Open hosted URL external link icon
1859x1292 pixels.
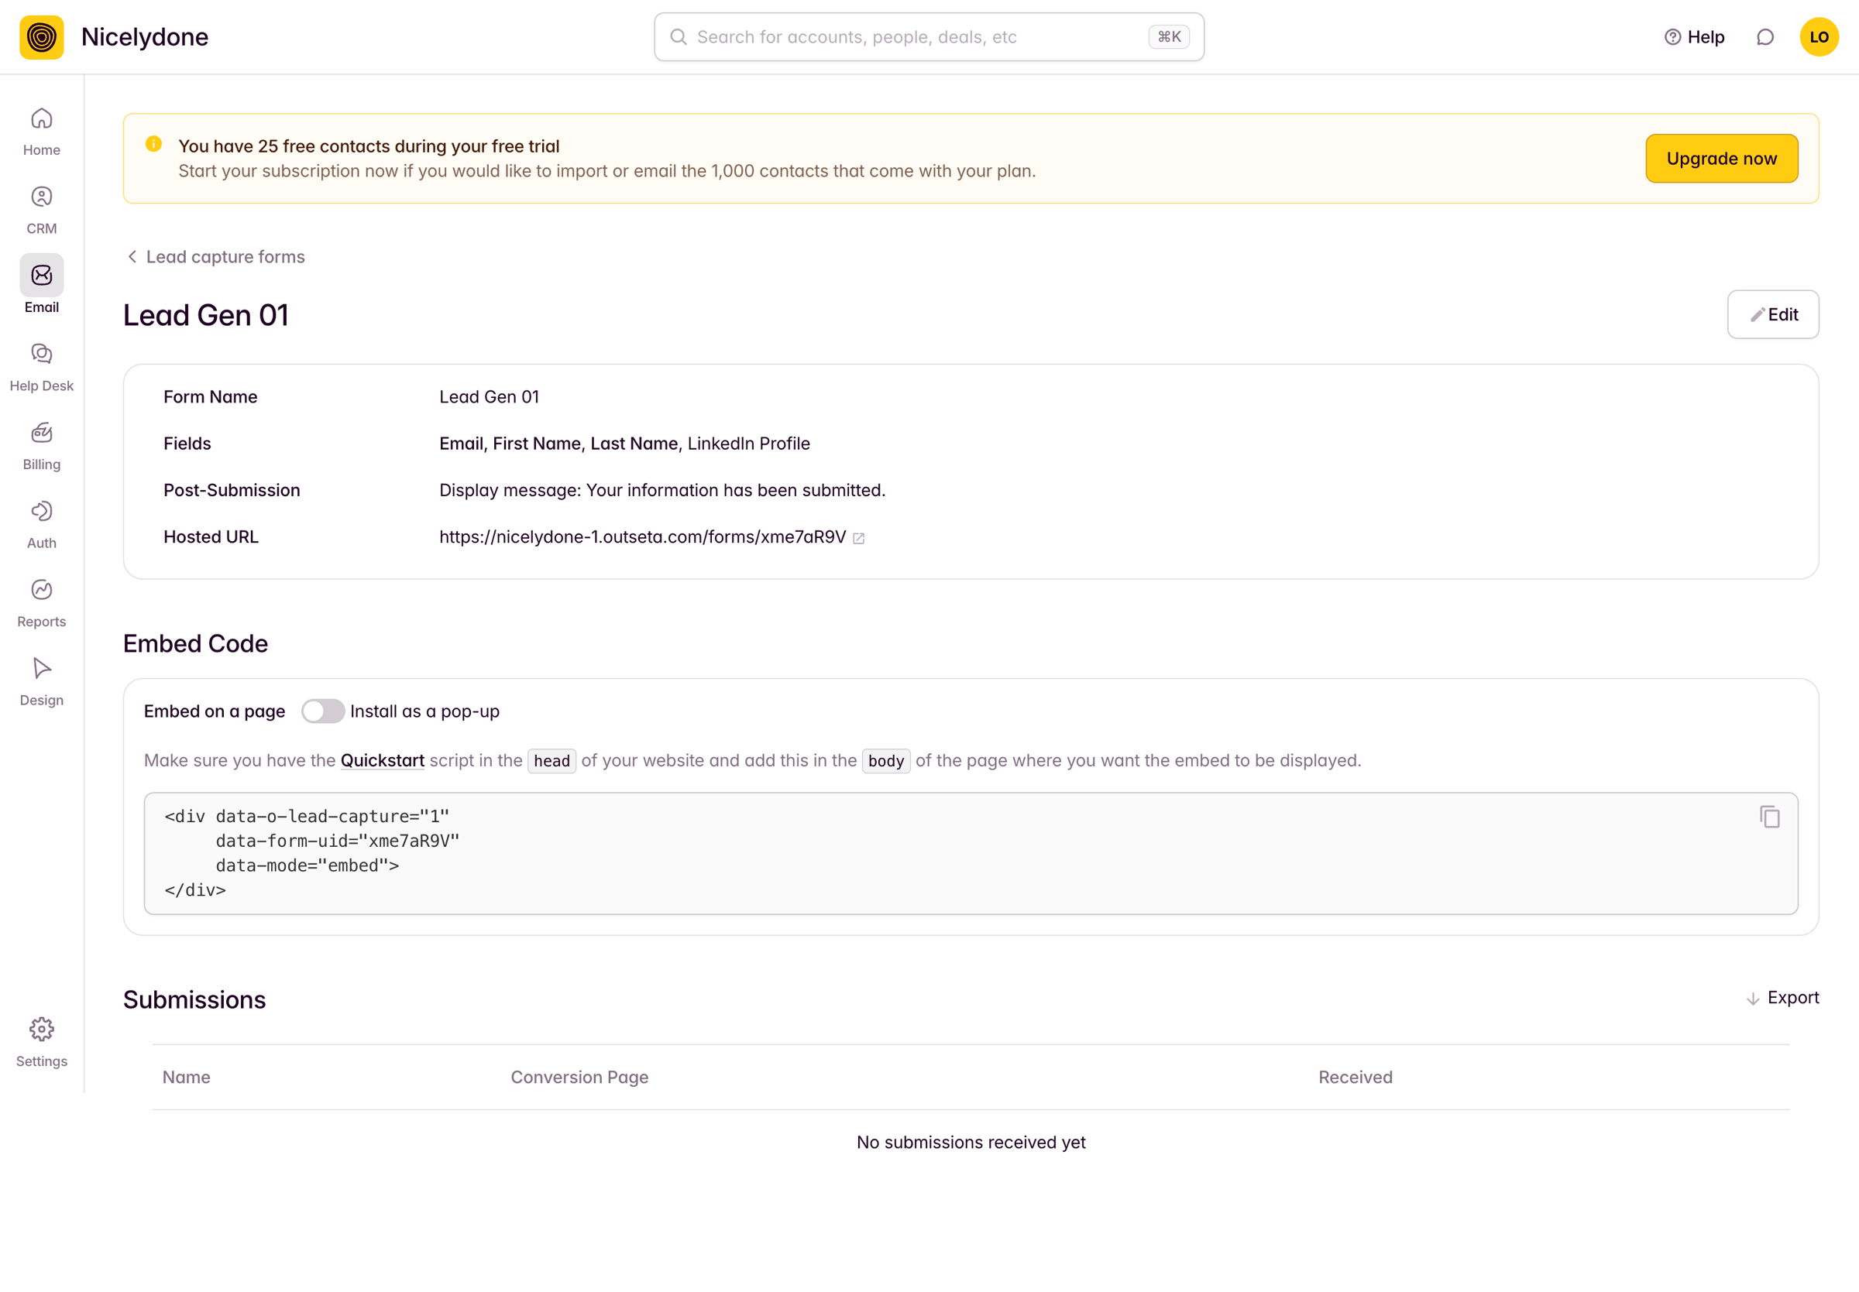859,538
